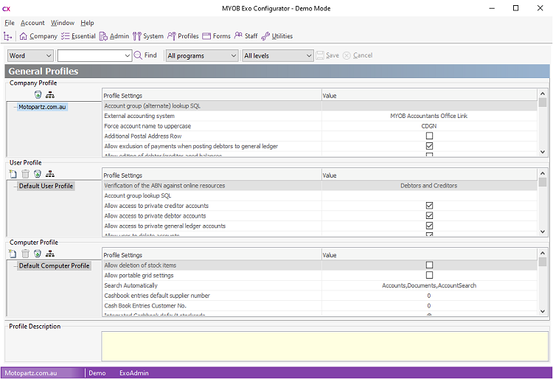
Task: Open the search text combo box
Action: tap(94, 56)
